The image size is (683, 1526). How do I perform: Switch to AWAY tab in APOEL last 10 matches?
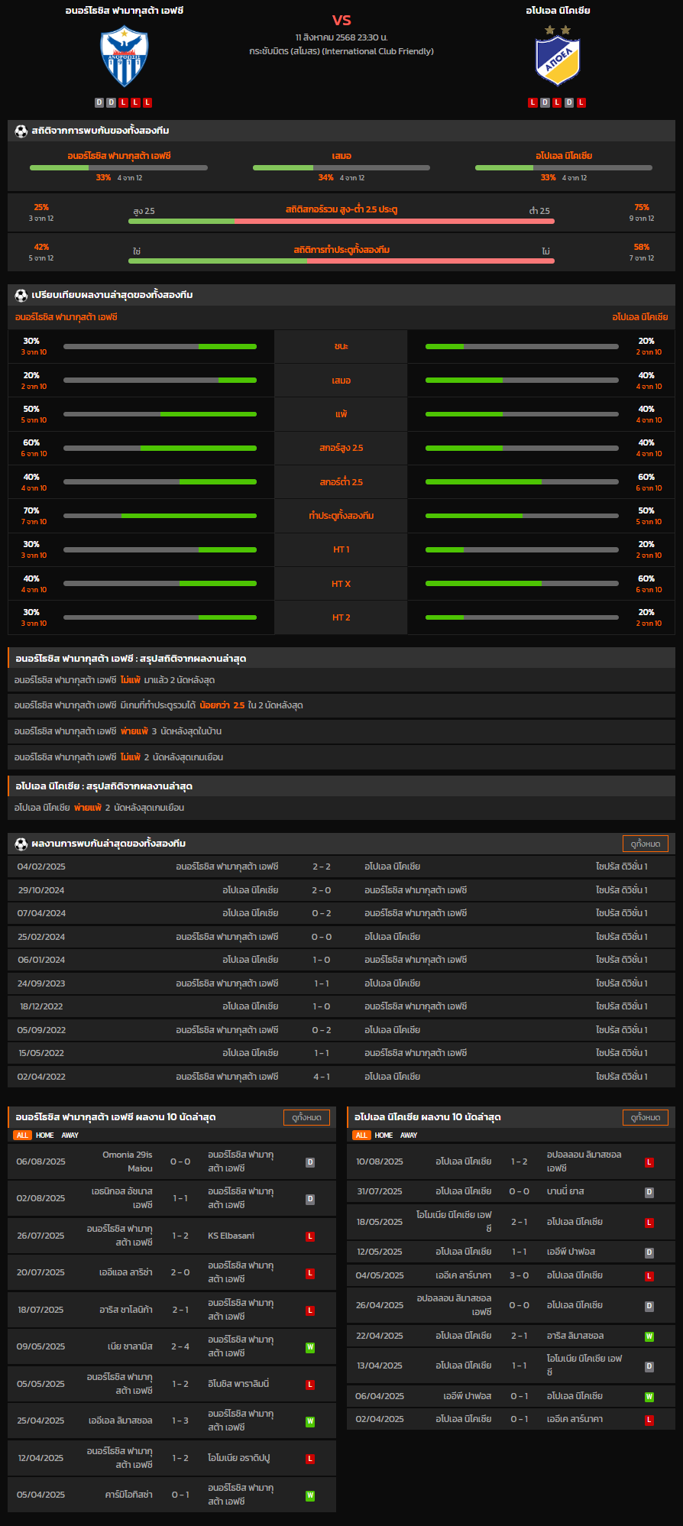409,1136
